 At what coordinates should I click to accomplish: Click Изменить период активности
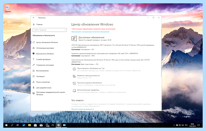pos(88,76)
